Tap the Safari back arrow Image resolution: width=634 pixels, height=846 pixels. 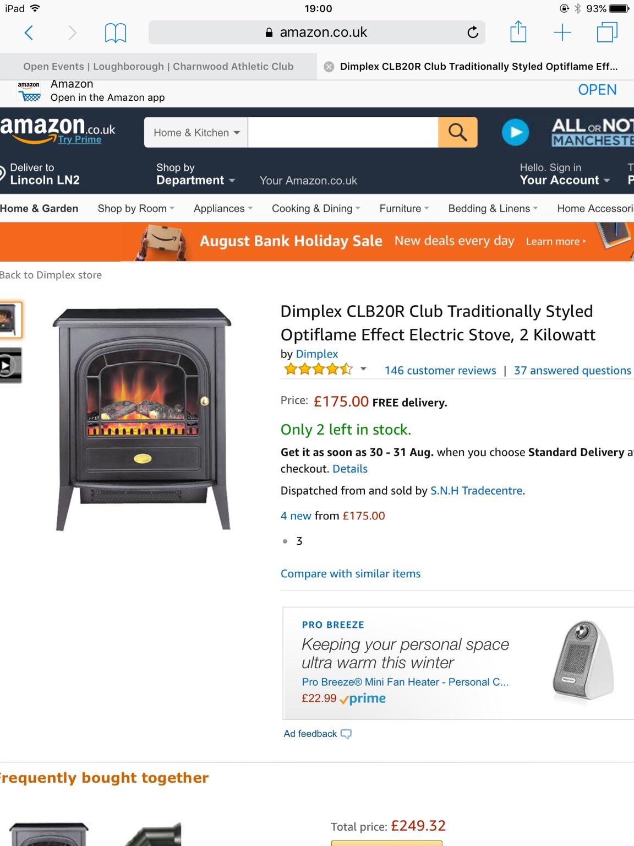click(29, 33)
